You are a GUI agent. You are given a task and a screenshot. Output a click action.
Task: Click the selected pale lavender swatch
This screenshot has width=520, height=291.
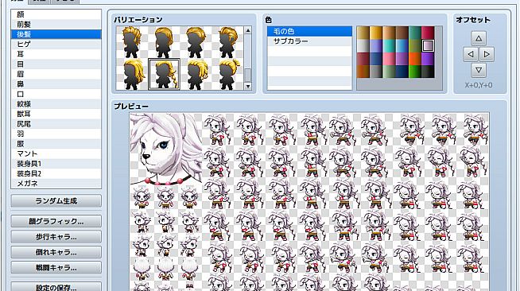tap(428, 46)
